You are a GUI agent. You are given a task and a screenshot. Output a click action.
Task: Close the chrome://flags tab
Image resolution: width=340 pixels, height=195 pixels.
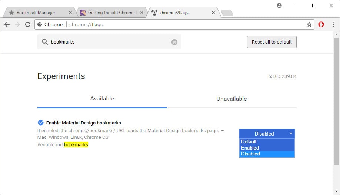(213, 13)
